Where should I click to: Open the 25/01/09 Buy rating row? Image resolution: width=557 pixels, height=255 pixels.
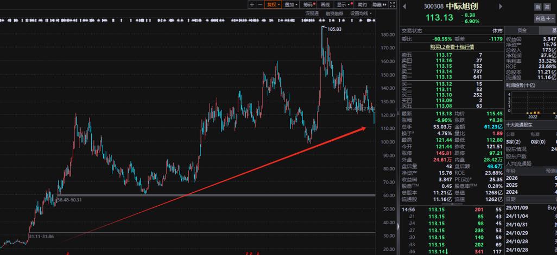(531, 208)
